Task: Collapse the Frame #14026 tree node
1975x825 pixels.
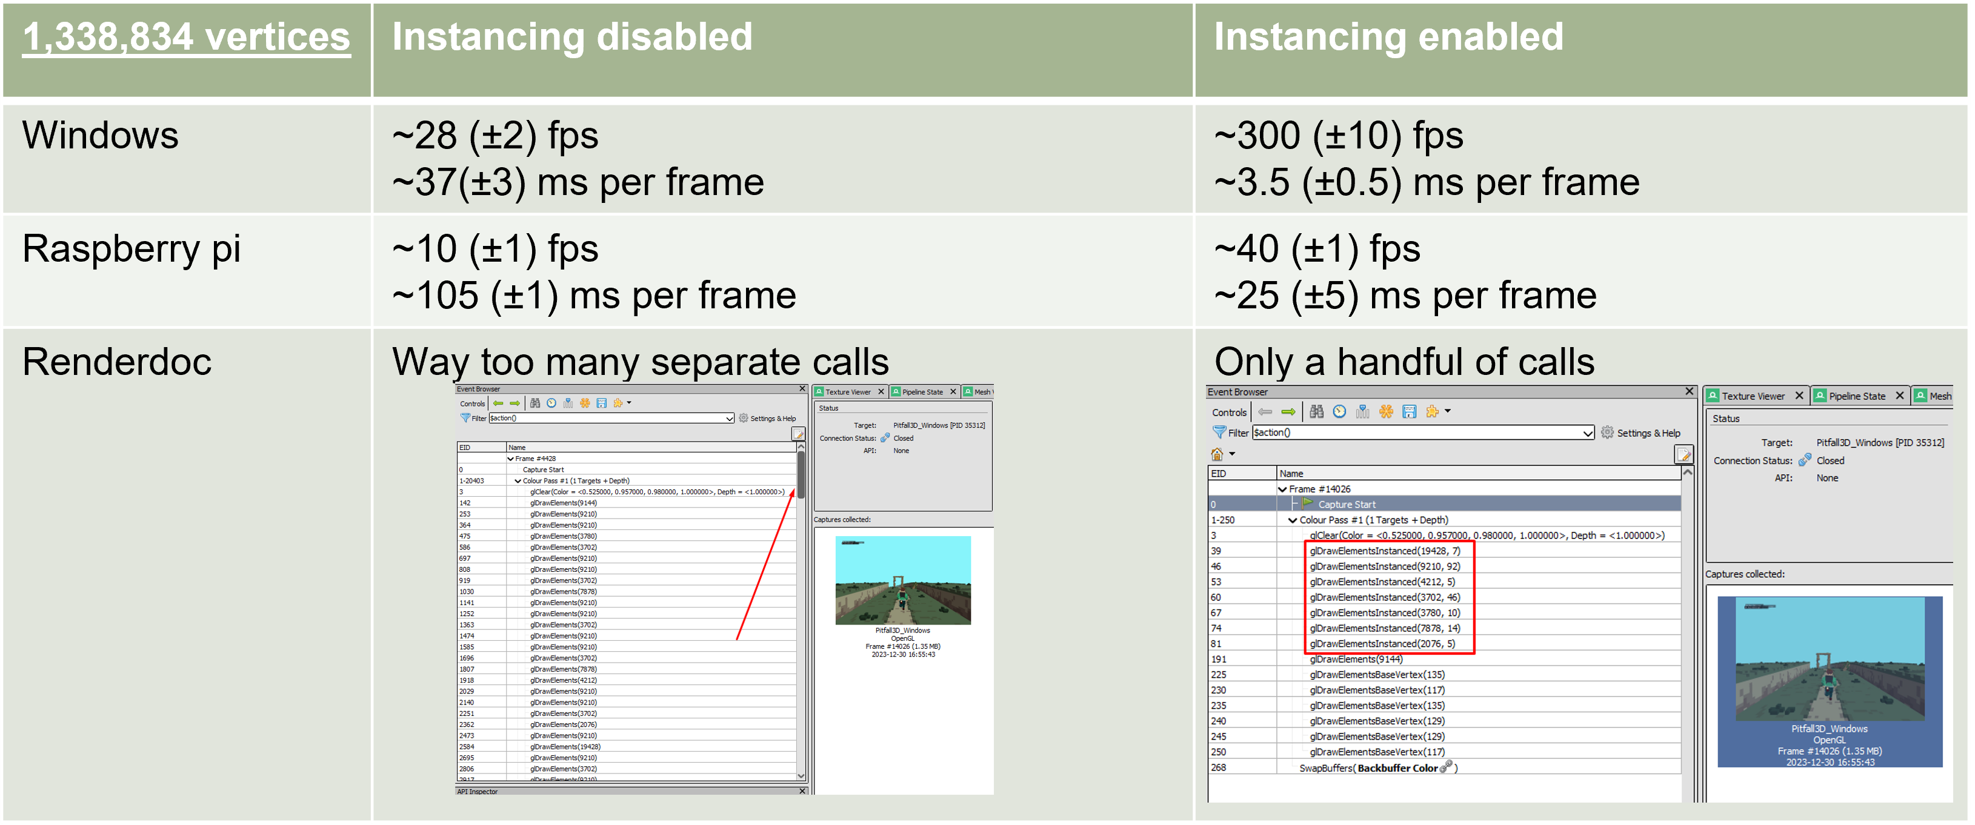Action: 1283,489
